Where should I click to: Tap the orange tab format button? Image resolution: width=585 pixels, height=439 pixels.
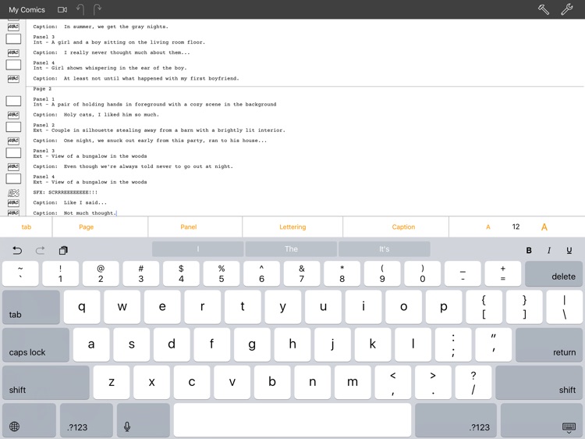[26, 227]
